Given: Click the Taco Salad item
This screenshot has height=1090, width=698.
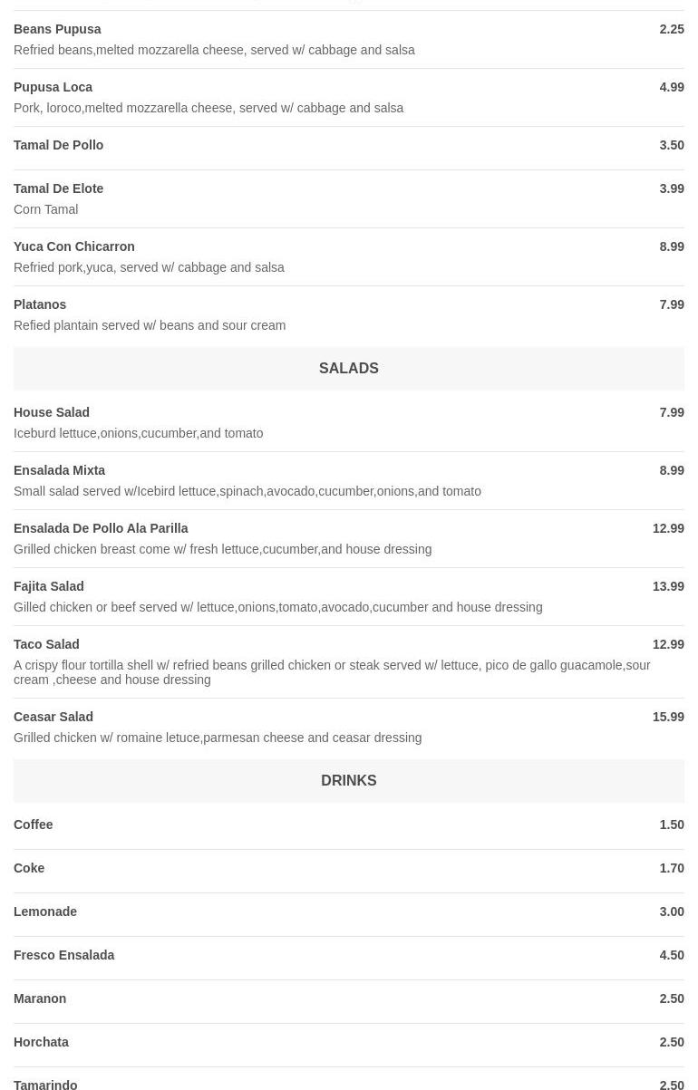Looking at the screenshot, I should [x=46, y=644].
